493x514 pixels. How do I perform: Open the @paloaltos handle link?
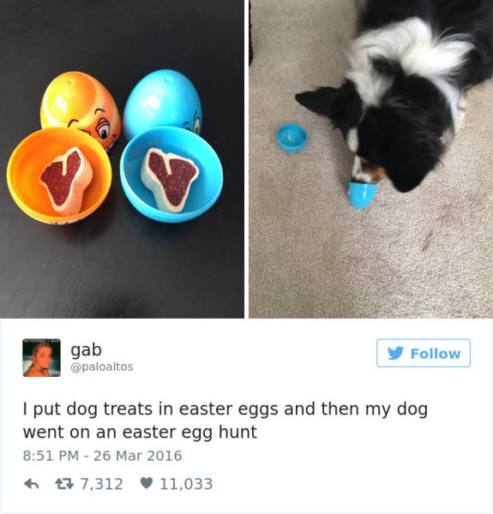tap(102, 367)
